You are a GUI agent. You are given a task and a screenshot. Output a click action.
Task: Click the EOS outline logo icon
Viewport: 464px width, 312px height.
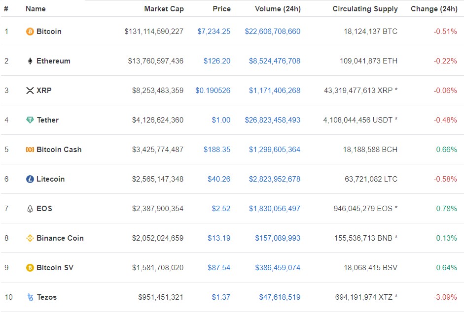pyautogui.click(x=30, y=209)
